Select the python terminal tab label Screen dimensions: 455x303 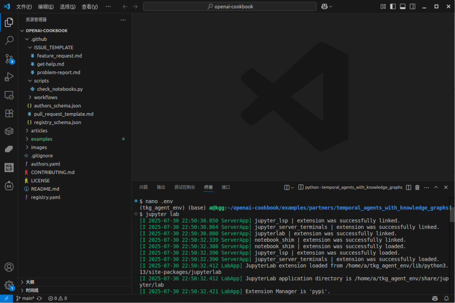click(x=350, y=187)
